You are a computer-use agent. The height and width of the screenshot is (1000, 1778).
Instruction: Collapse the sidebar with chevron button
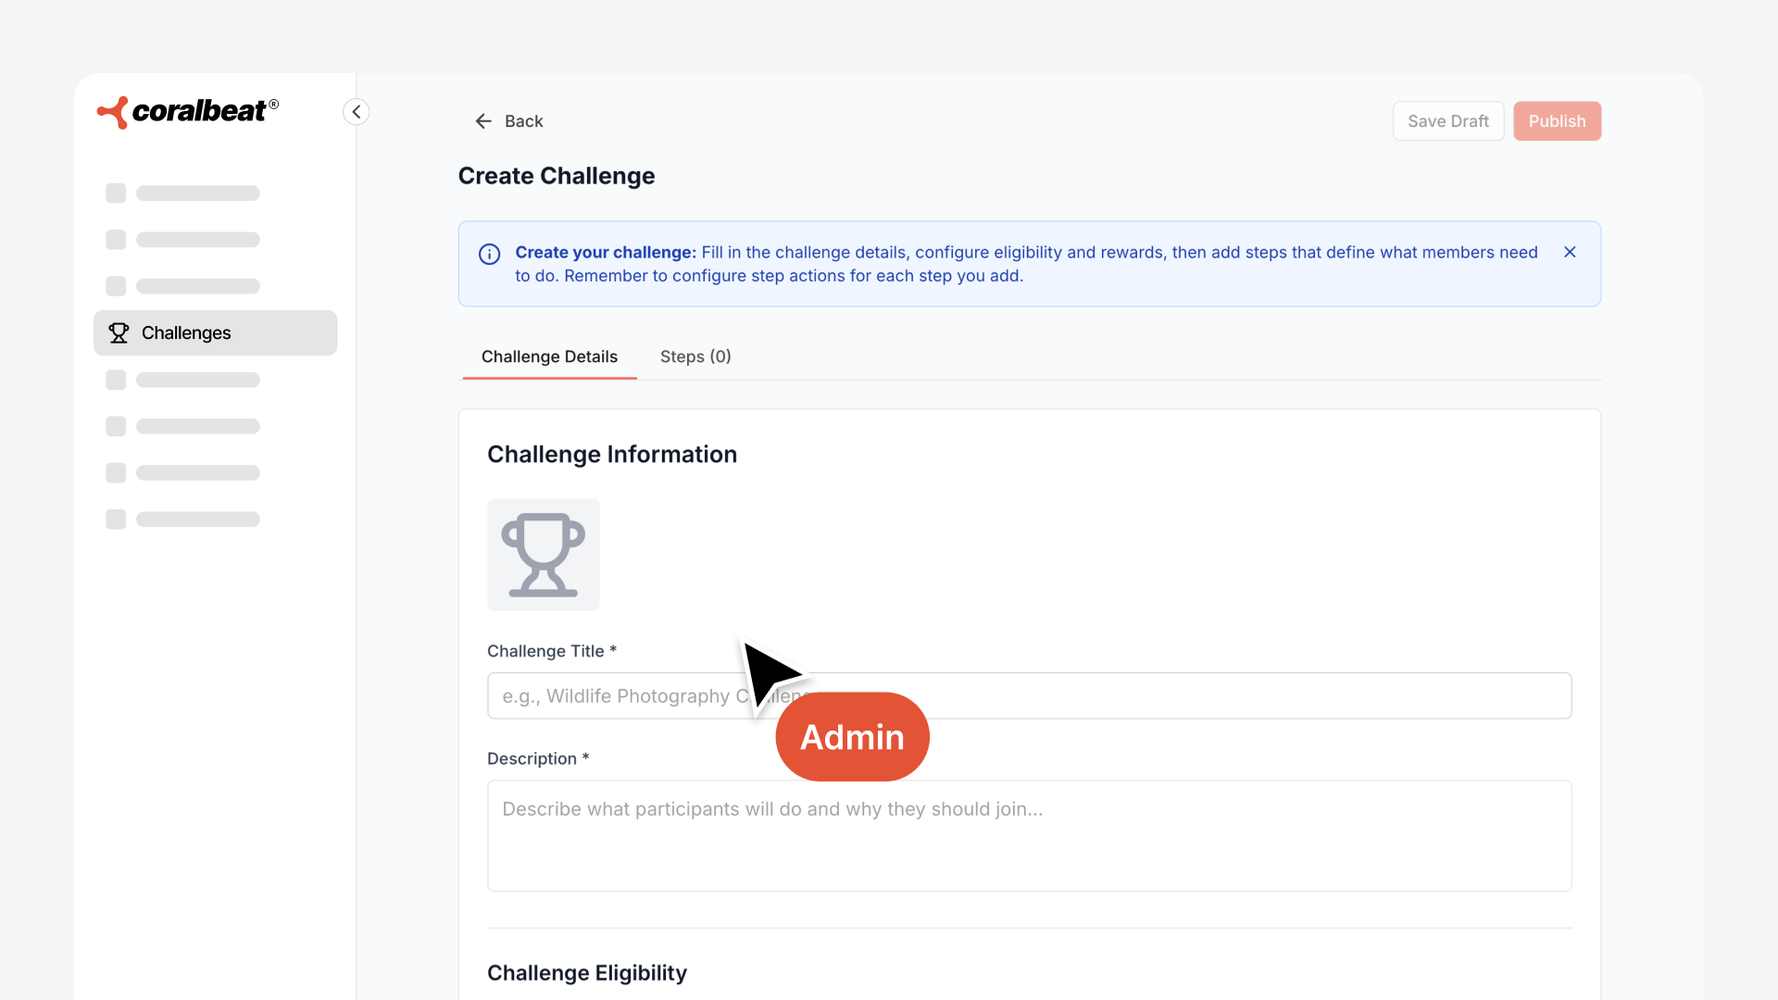click(x=357, y=112)
